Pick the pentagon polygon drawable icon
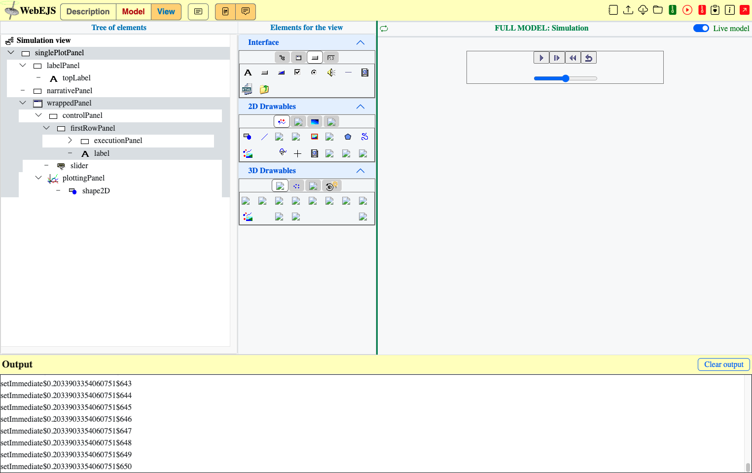The width and height of the screenshot is (752, 473). click(348, 137)
